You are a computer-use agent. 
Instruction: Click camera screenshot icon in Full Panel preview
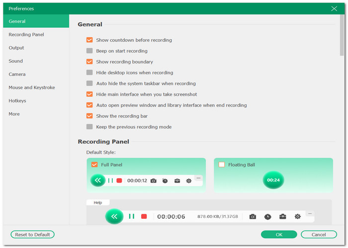tap(153, 181)
